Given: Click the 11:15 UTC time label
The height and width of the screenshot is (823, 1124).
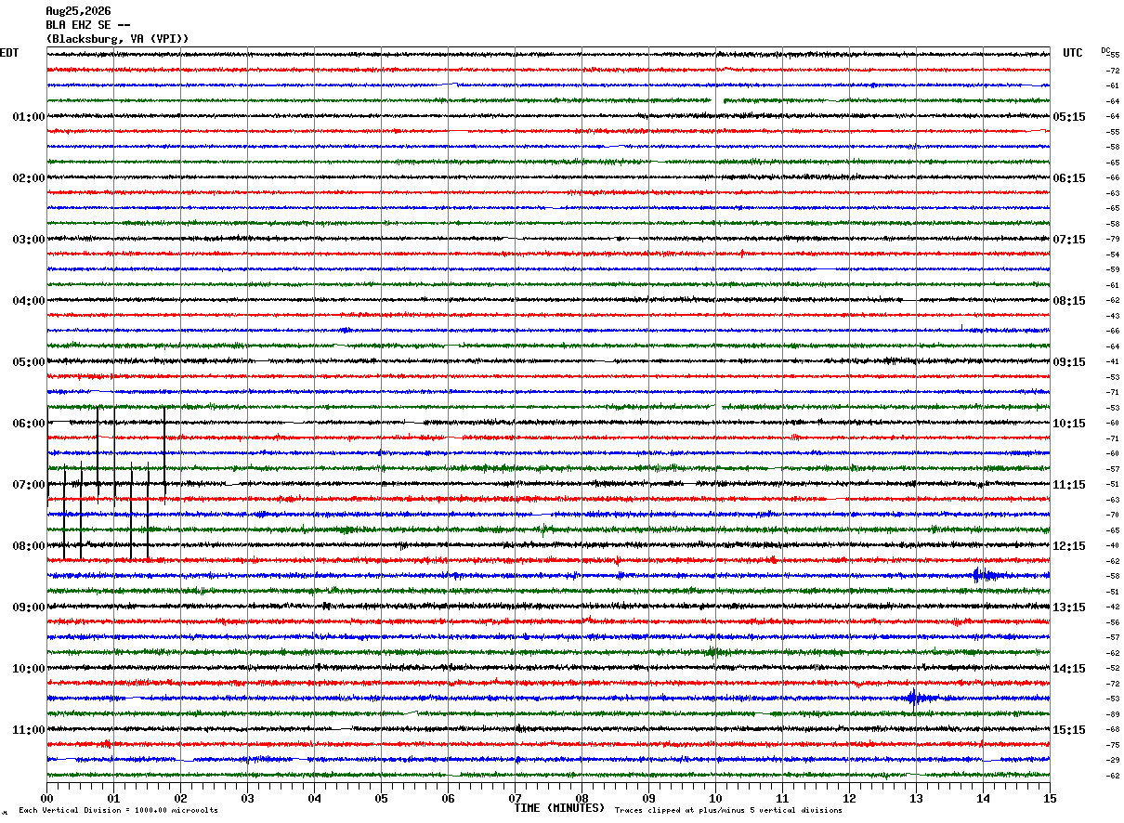Looking at the screenshot, I should click(x=1069, y=485).
